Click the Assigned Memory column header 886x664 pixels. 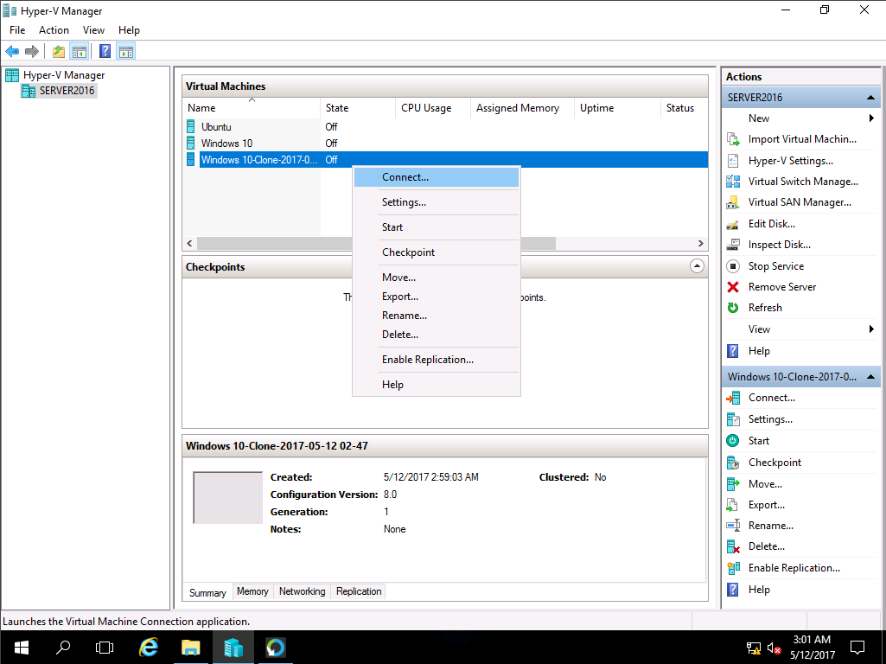pos(522,108)
